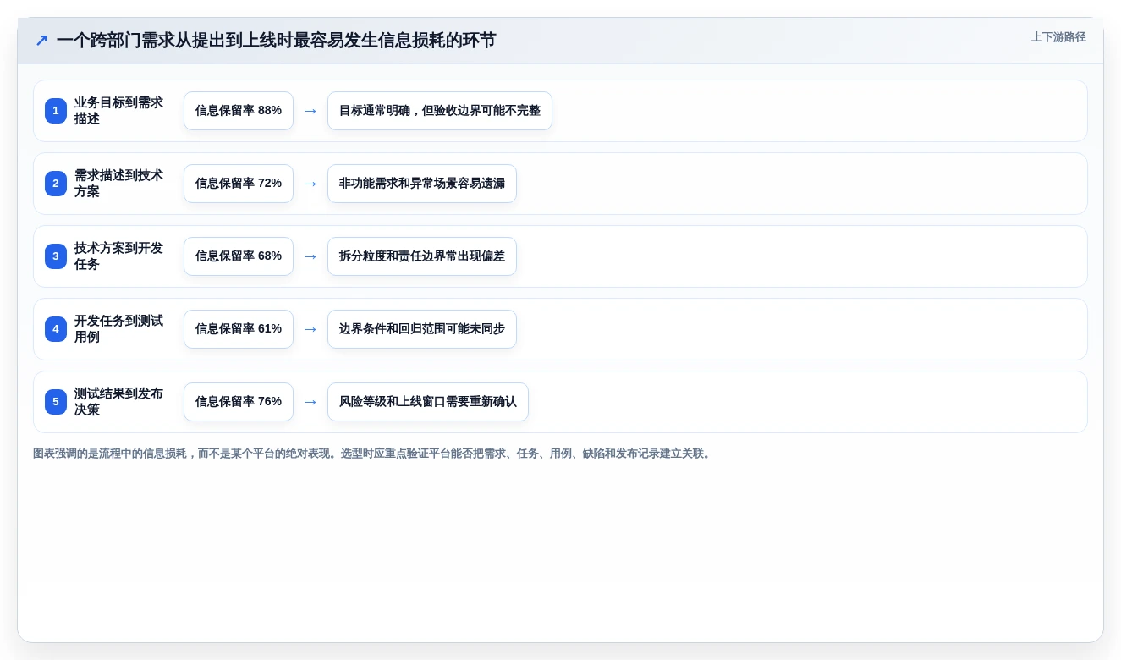
Task: Select step badge number 3
Action: 56,256
